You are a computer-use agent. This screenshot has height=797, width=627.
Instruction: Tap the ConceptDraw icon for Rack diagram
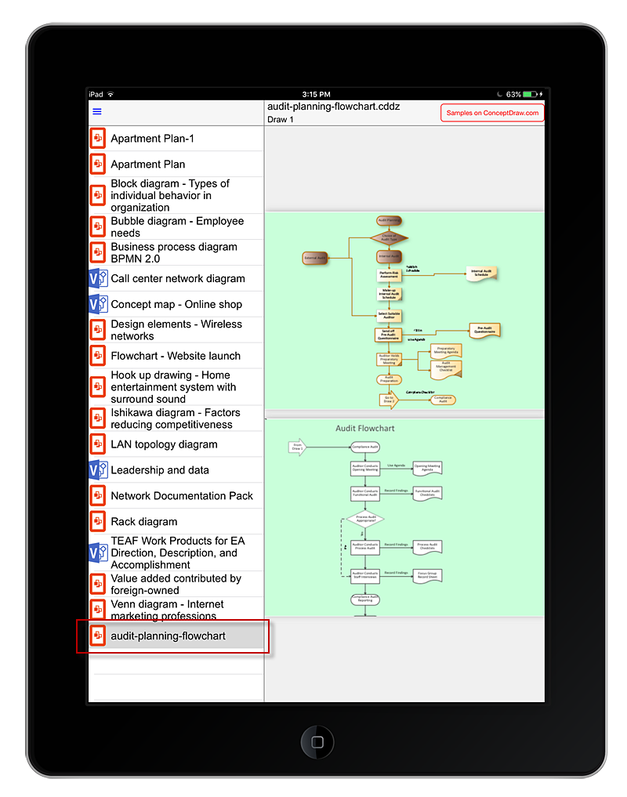tap(97, 521)
